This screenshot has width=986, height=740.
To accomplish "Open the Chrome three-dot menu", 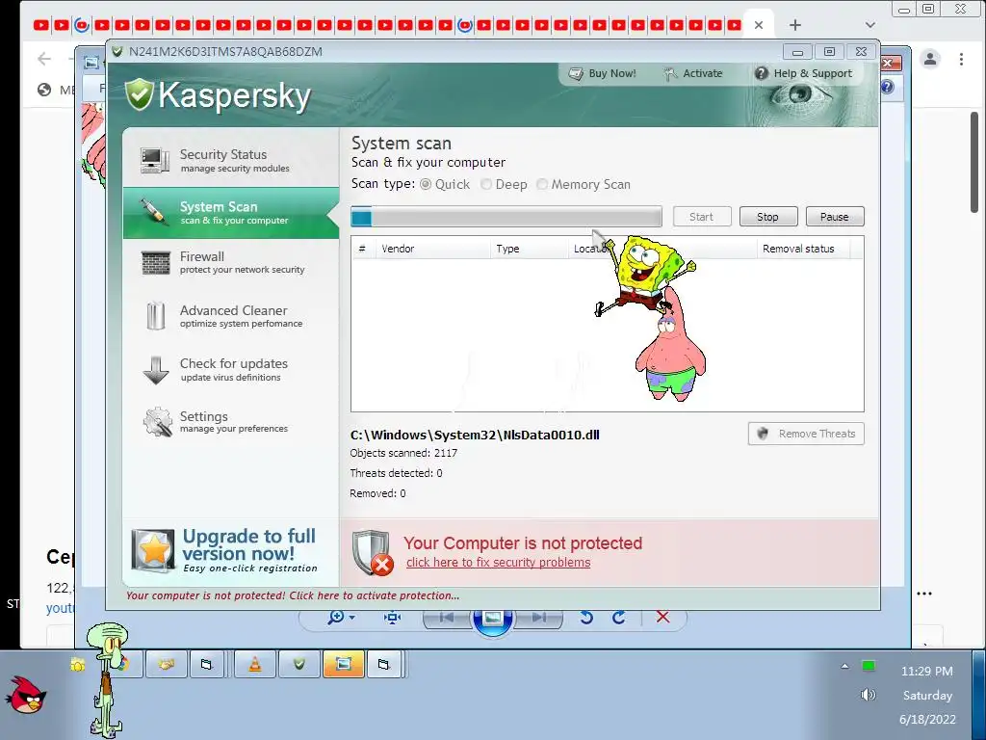I will pyautogui.click(x=961, y=59).
